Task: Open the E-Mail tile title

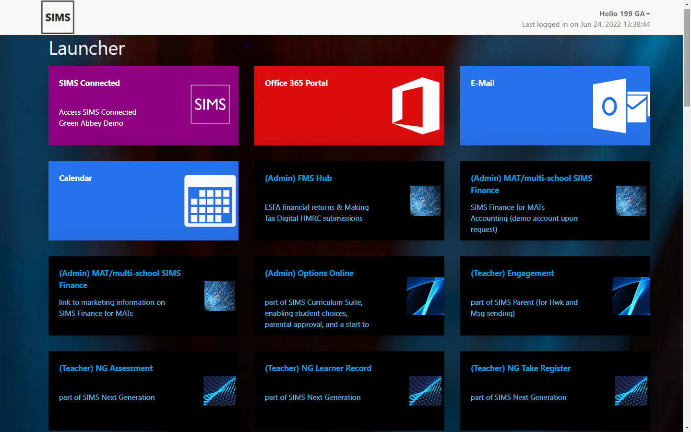Action: click(x=482, y=83)
